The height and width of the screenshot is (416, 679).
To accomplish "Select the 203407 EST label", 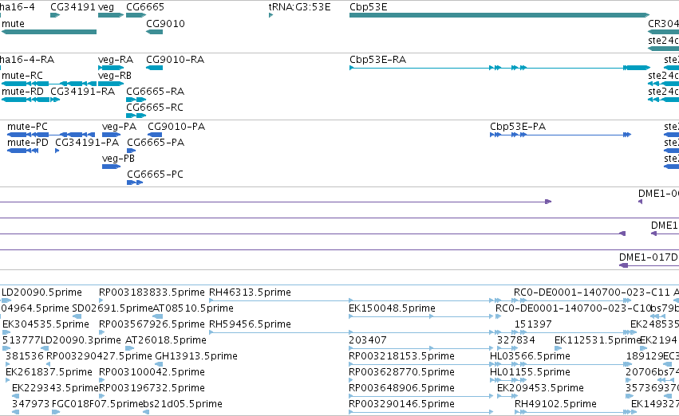I will click(x=367, y=340).
